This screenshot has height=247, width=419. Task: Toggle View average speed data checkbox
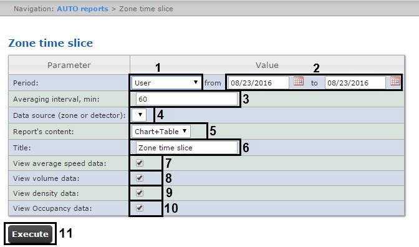pyautogui.click(x=140, y=163)
